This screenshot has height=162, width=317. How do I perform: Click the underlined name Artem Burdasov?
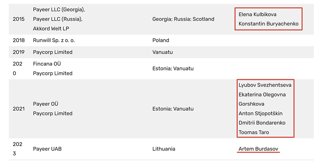(x=259, y=149)
